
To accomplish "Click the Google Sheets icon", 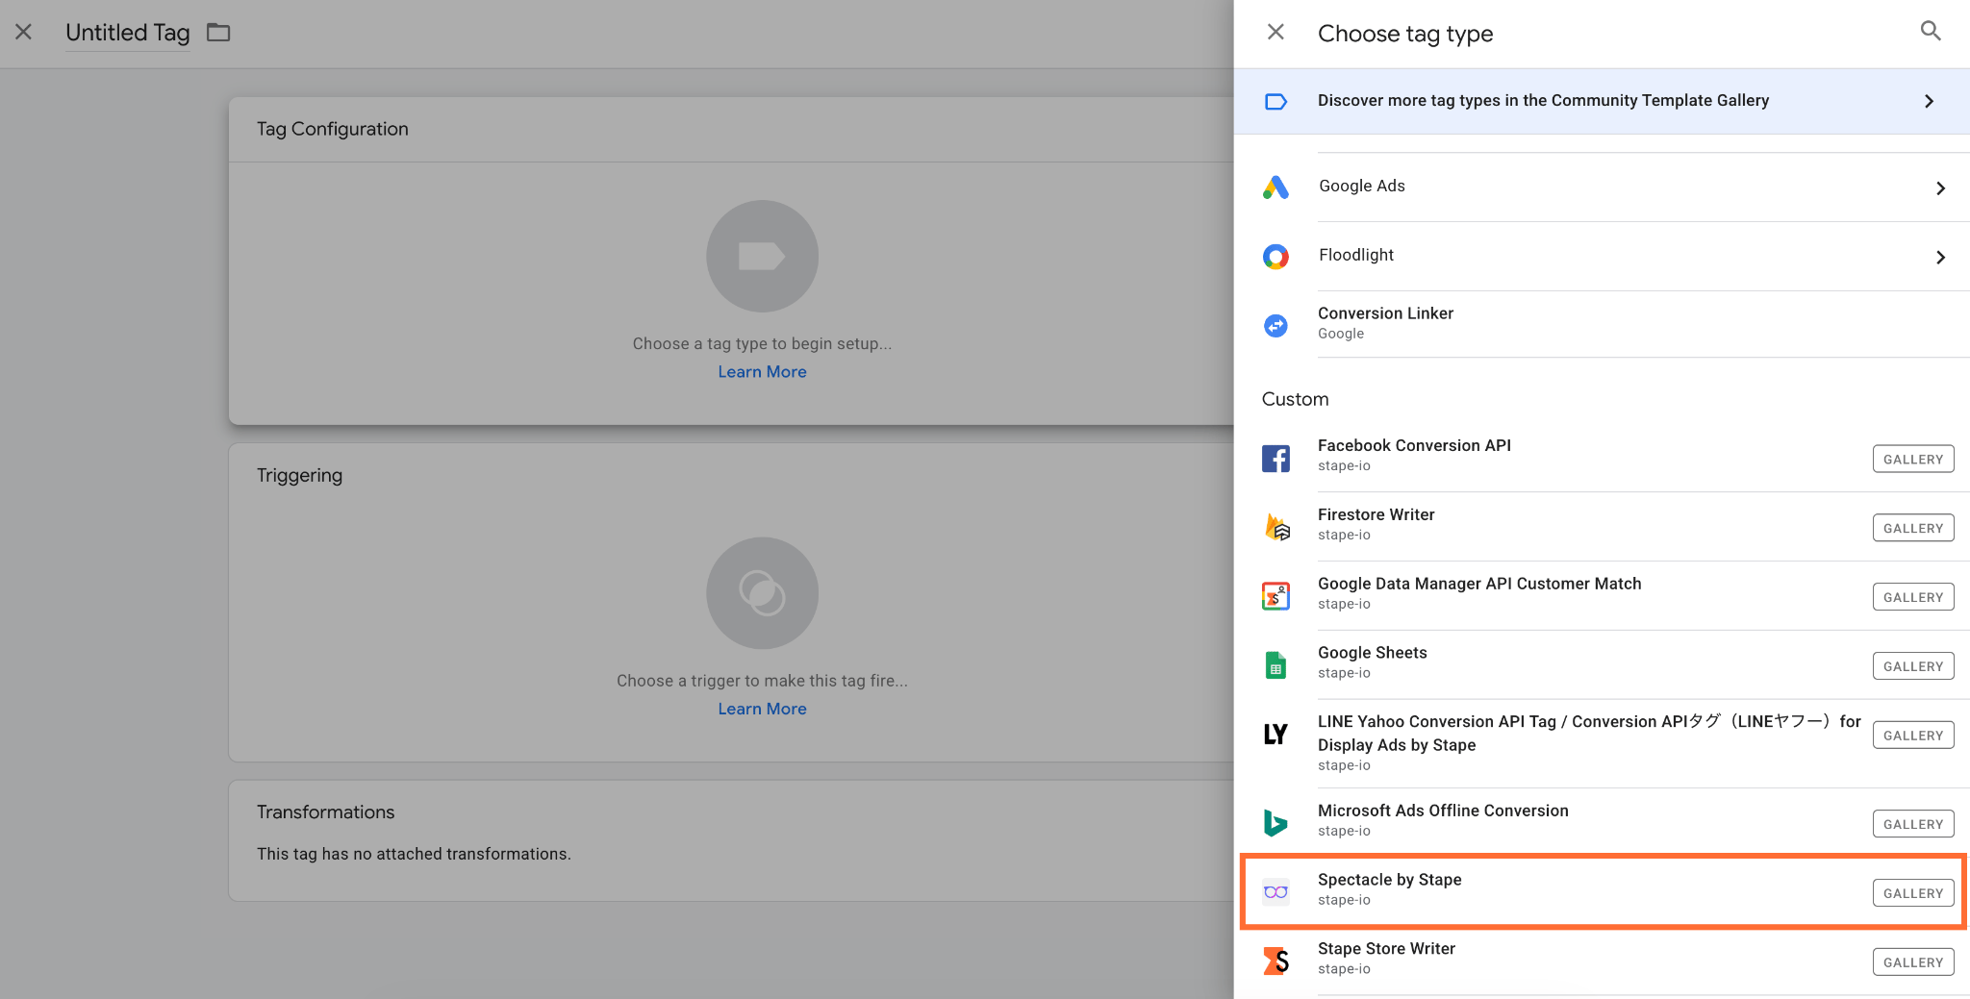I will (1275, 665).
